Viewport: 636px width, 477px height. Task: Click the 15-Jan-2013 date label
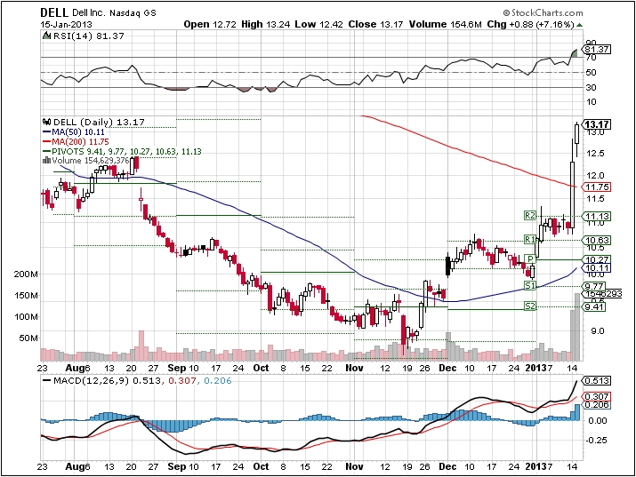click(66, 24)
